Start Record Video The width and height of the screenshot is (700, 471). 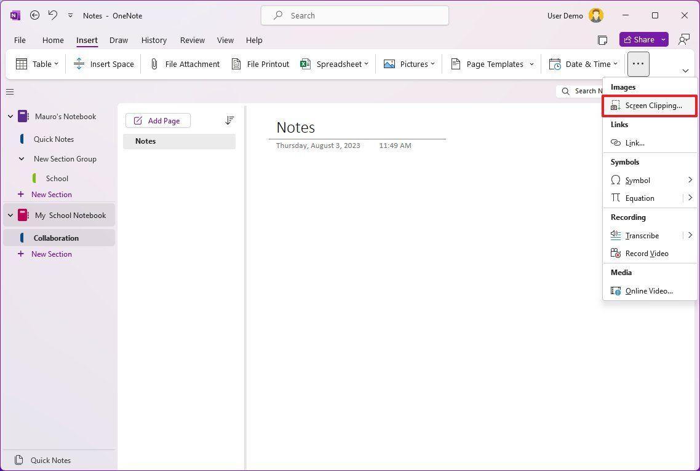point(645,253)
